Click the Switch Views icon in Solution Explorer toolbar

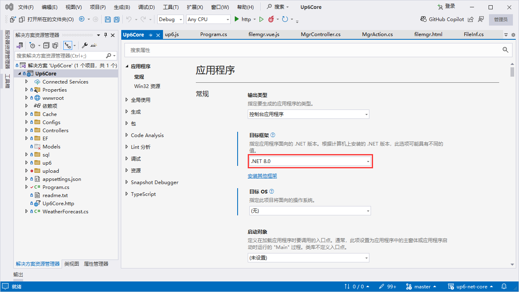(20, 45)
